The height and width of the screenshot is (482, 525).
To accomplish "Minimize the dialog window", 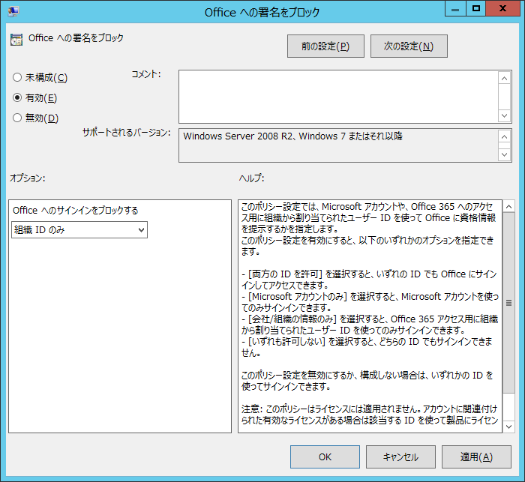I will click(x=455, y=9).
